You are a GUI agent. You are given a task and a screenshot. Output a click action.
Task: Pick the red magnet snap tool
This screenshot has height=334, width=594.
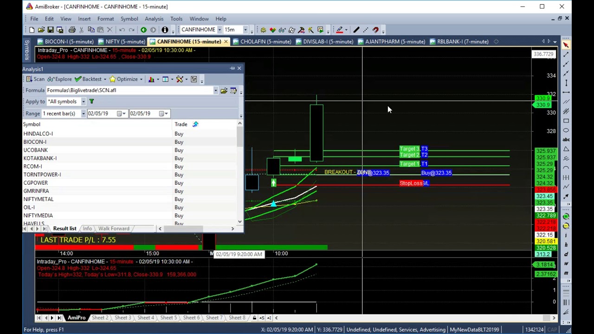click(x=375, y=30)
